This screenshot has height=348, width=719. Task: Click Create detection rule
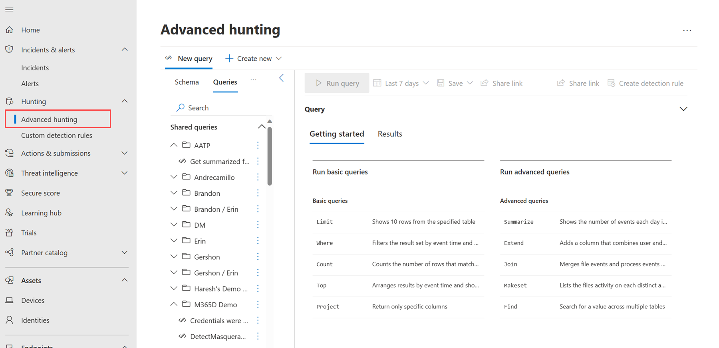tap(646, 83)
